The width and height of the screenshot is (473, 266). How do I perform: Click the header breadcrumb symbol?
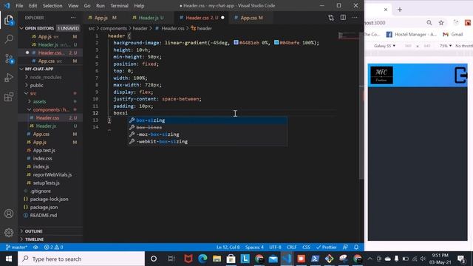pyautogui.click(x=201, y=28)
